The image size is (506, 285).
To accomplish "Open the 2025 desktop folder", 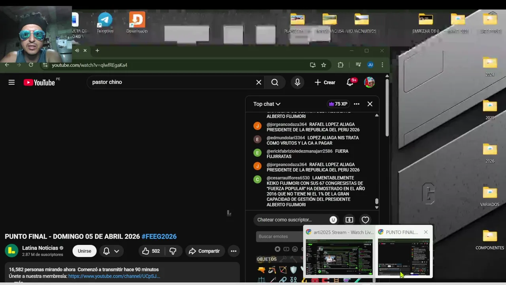I will point(490,110).
